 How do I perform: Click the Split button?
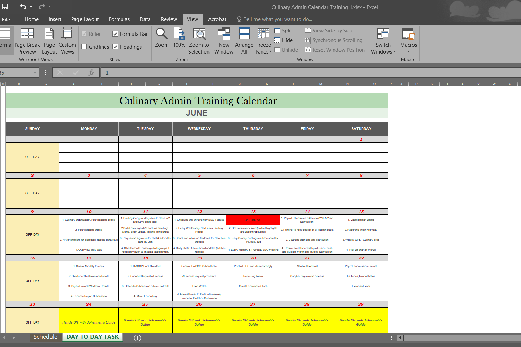283,31
